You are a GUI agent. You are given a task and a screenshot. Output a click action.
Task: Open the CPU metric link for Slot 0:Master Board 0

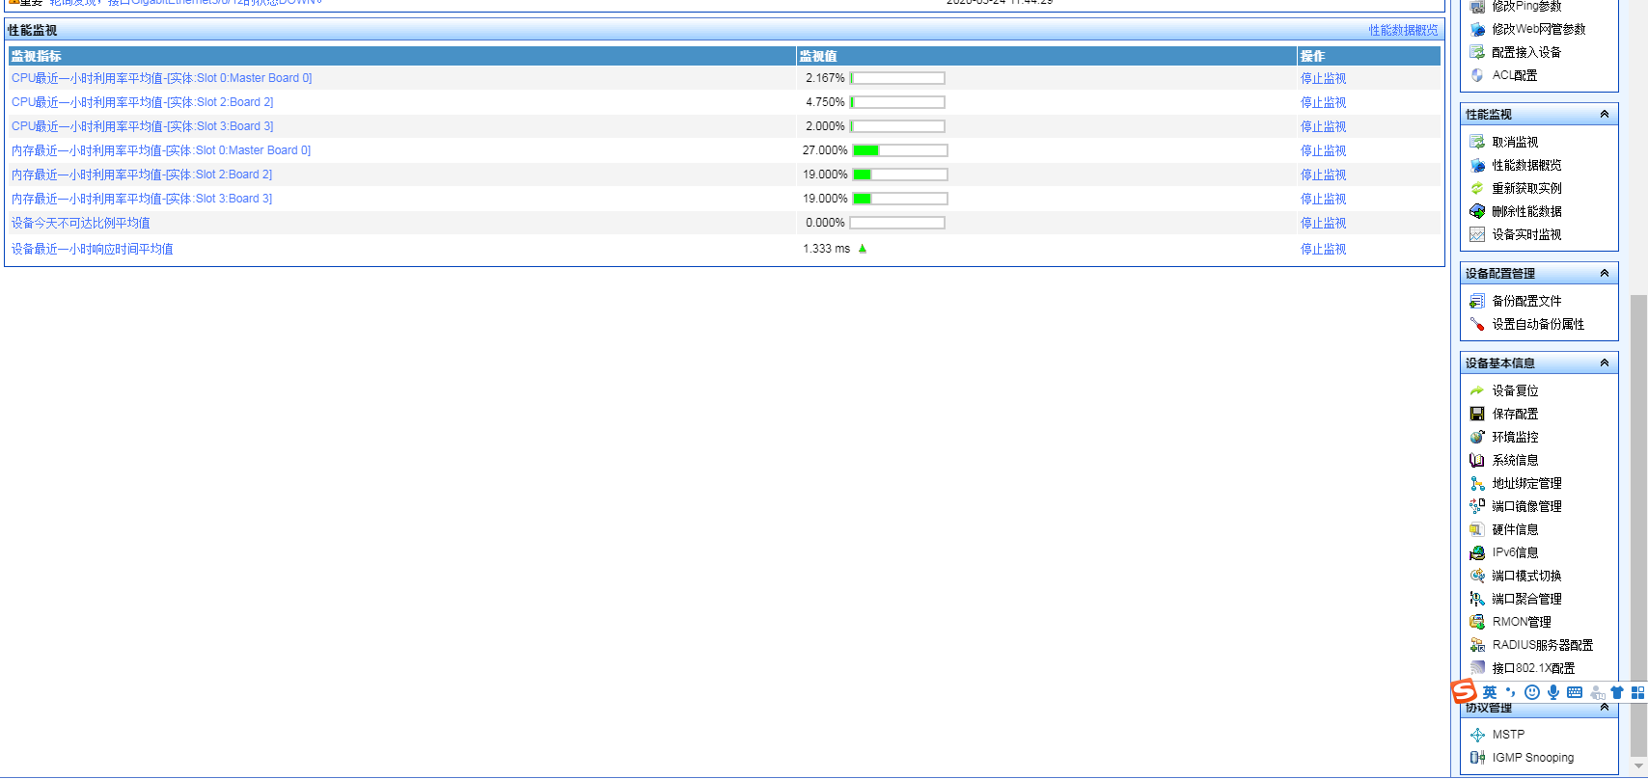coord(162,78)
